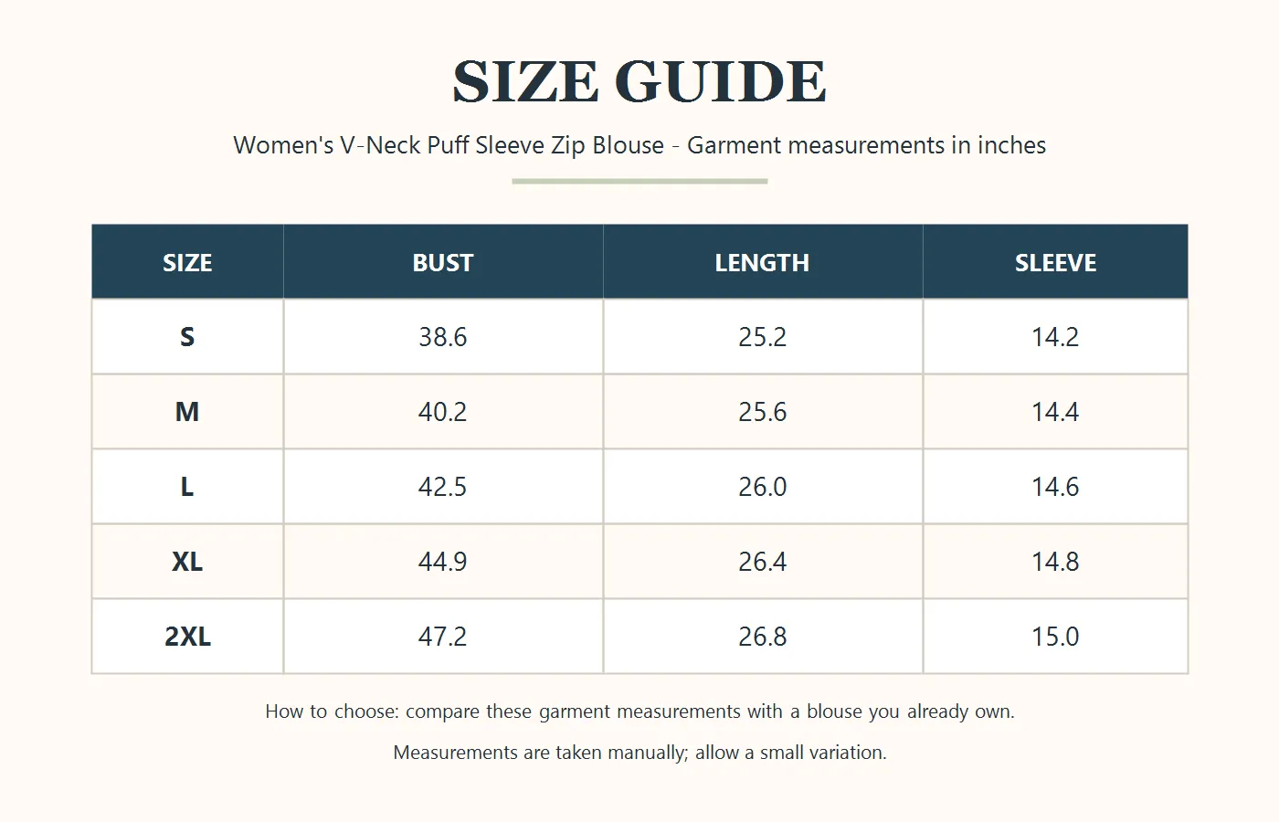Viewport: 1279px width, 822px height.
Task: Click the SLEEVE column header
Action: click(x=1055, y=262)
